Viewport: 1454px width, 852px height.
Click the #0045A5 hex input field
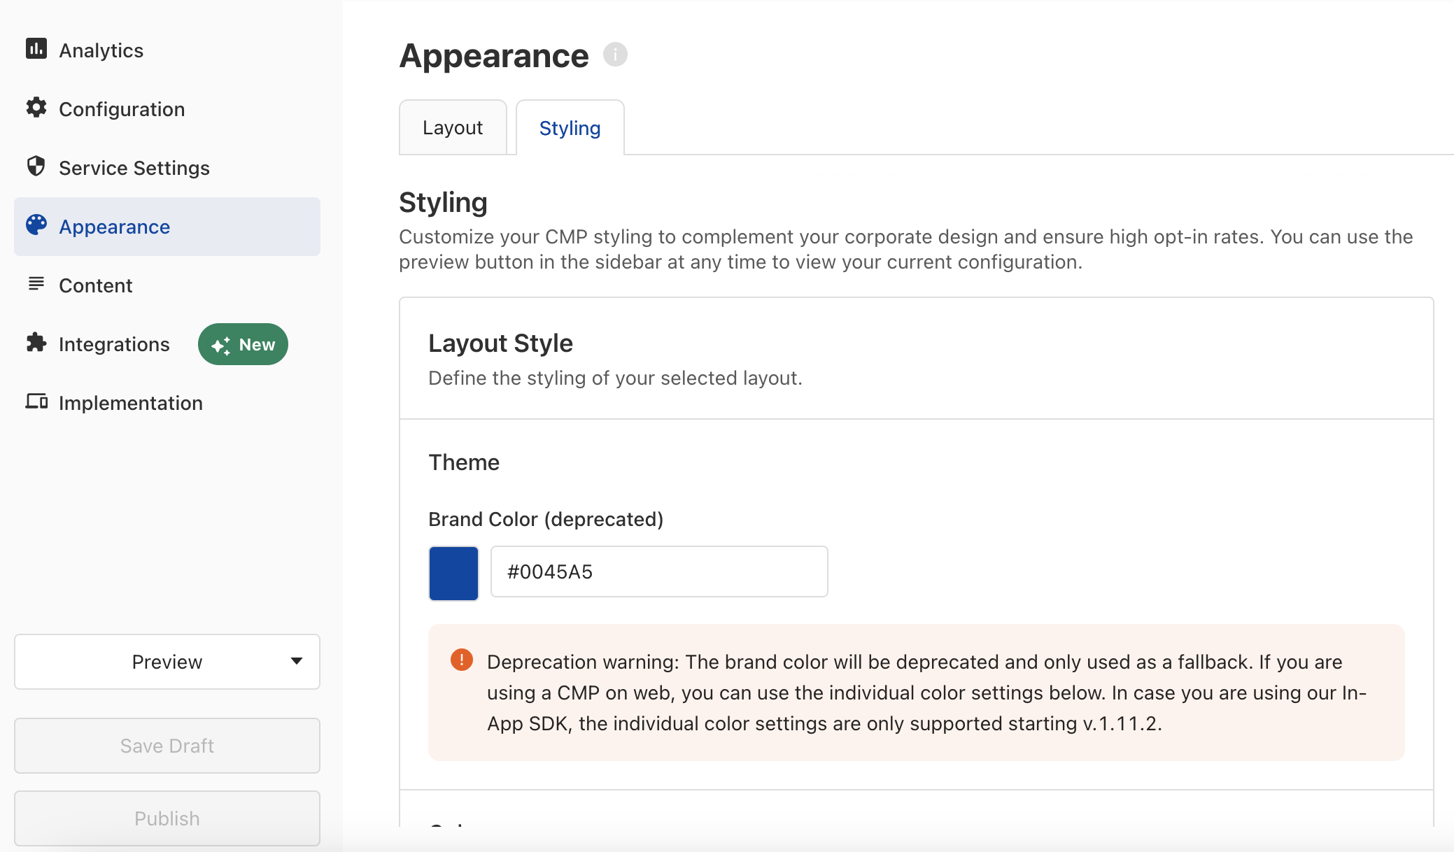(658, 571)
